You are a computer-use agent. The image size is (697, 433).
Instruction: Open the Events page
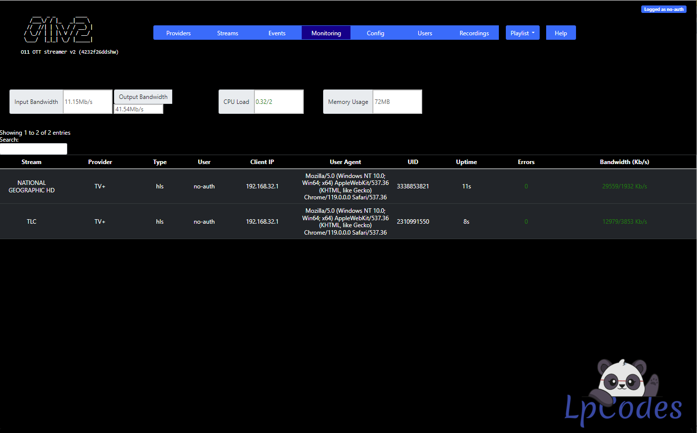point(277,33)
